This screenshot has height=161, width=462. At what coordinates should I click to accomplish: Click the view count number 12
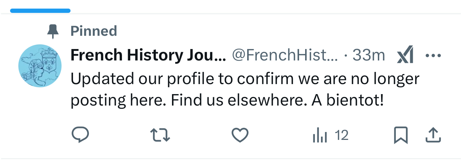click(x=341, y=136)
